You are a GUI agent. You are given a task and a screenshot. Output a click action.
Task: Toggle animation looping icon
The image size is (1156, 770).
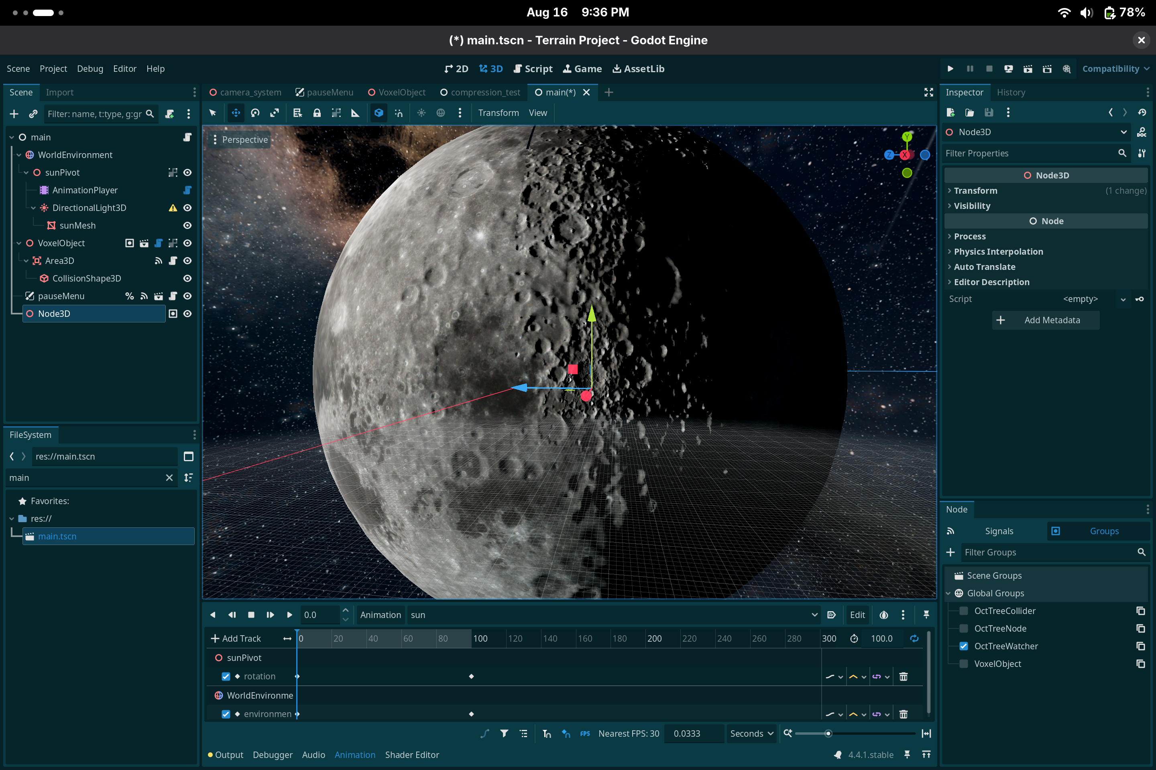pyautogui.click(x=914, y=638)
